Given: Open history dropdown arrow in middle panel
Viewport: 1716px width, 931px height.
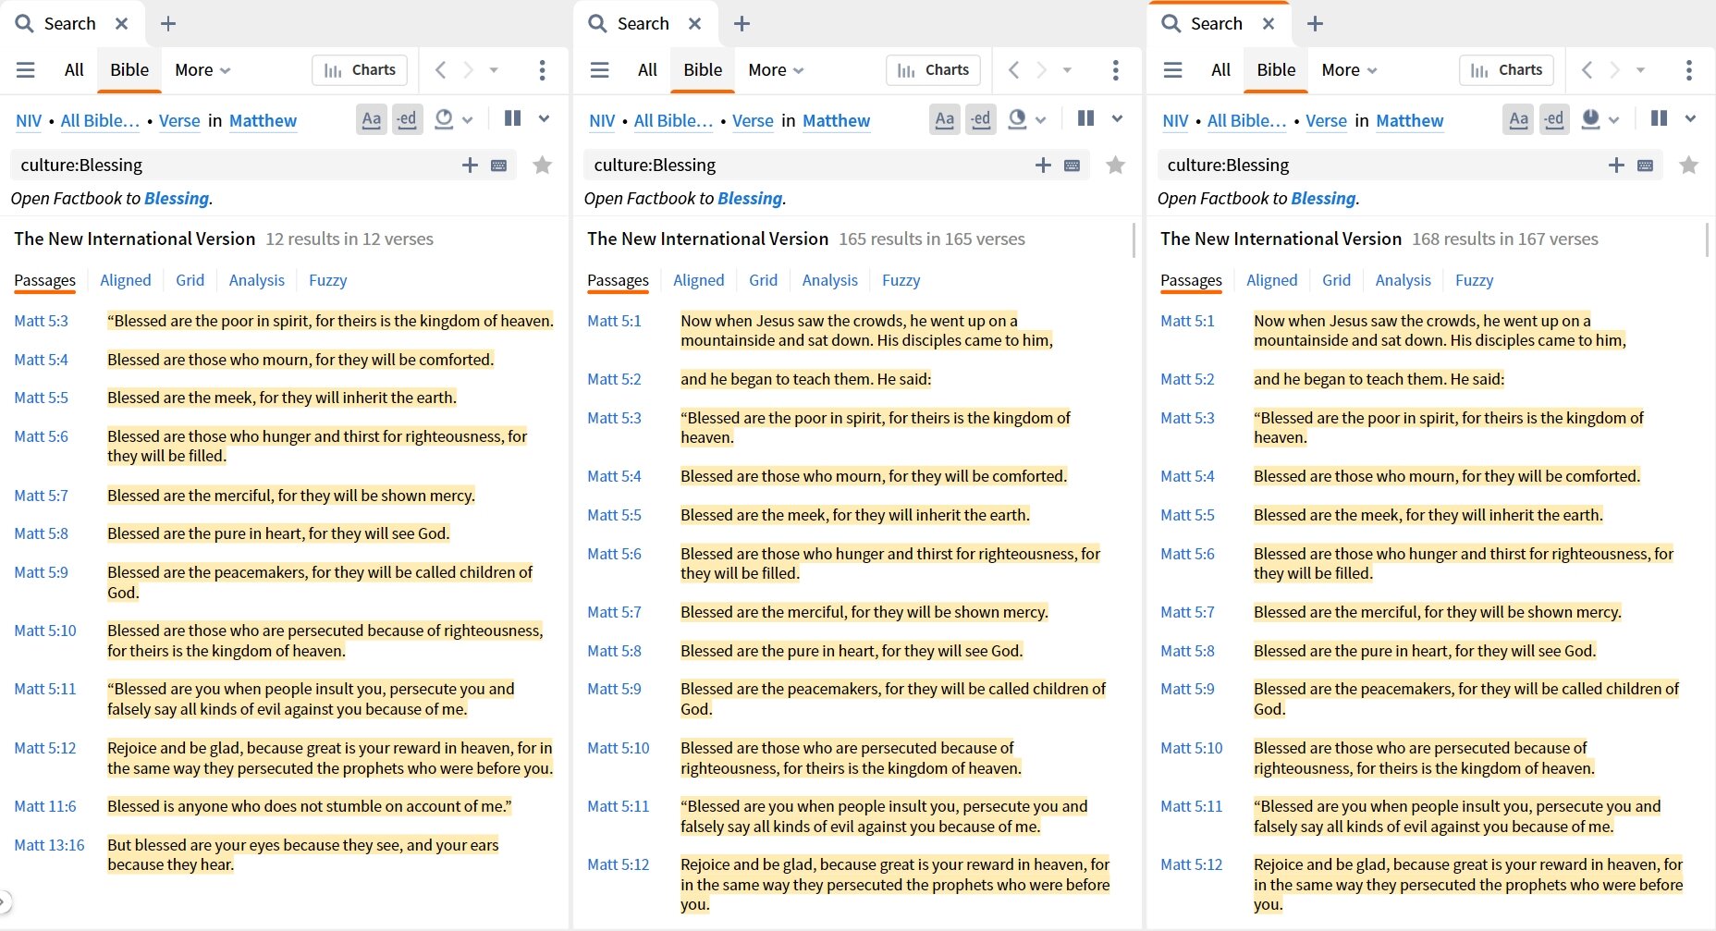Looking at the screenshot, I should 1067,70.
